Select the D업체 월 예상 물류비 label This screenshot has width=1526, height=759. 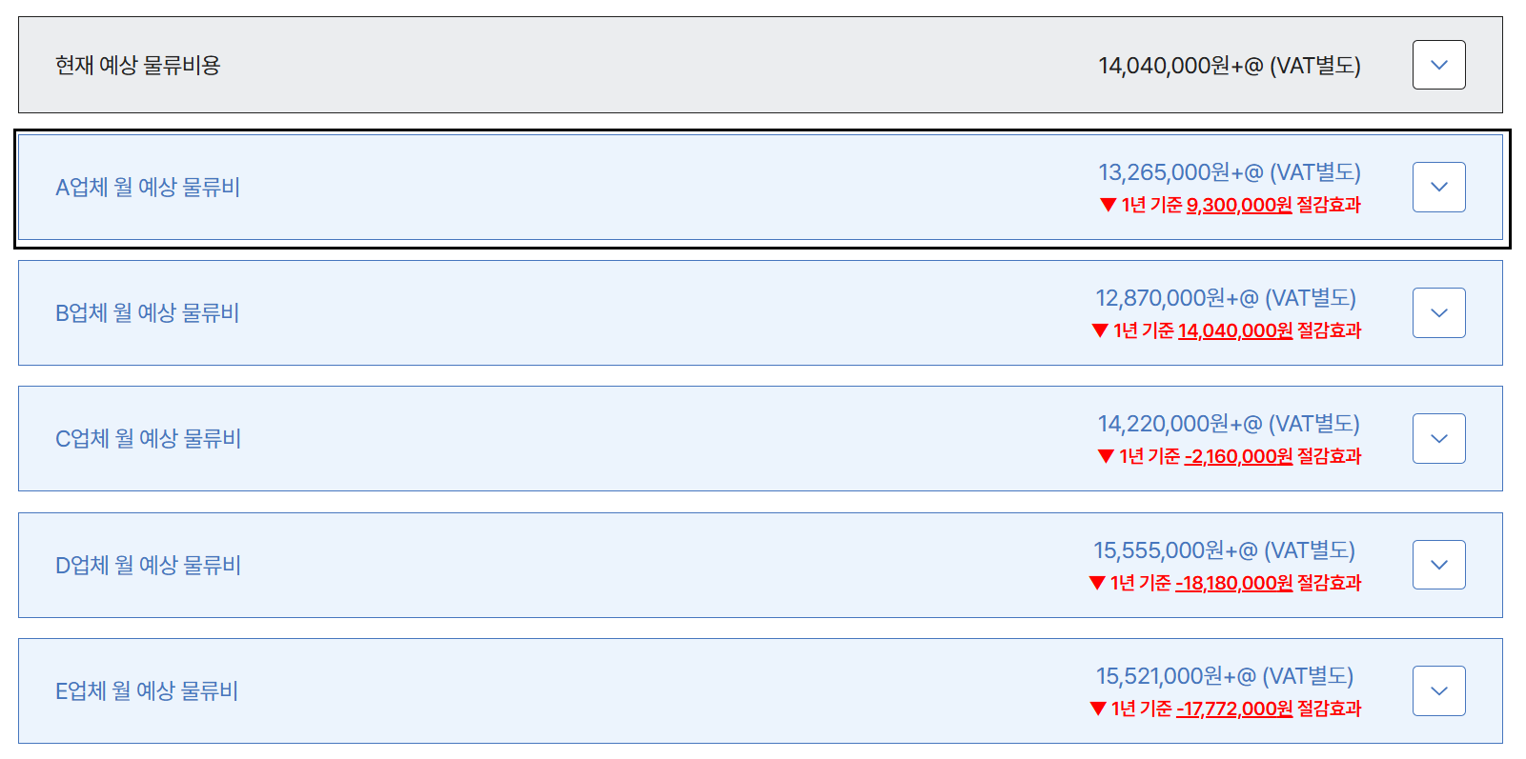[149, 565]
